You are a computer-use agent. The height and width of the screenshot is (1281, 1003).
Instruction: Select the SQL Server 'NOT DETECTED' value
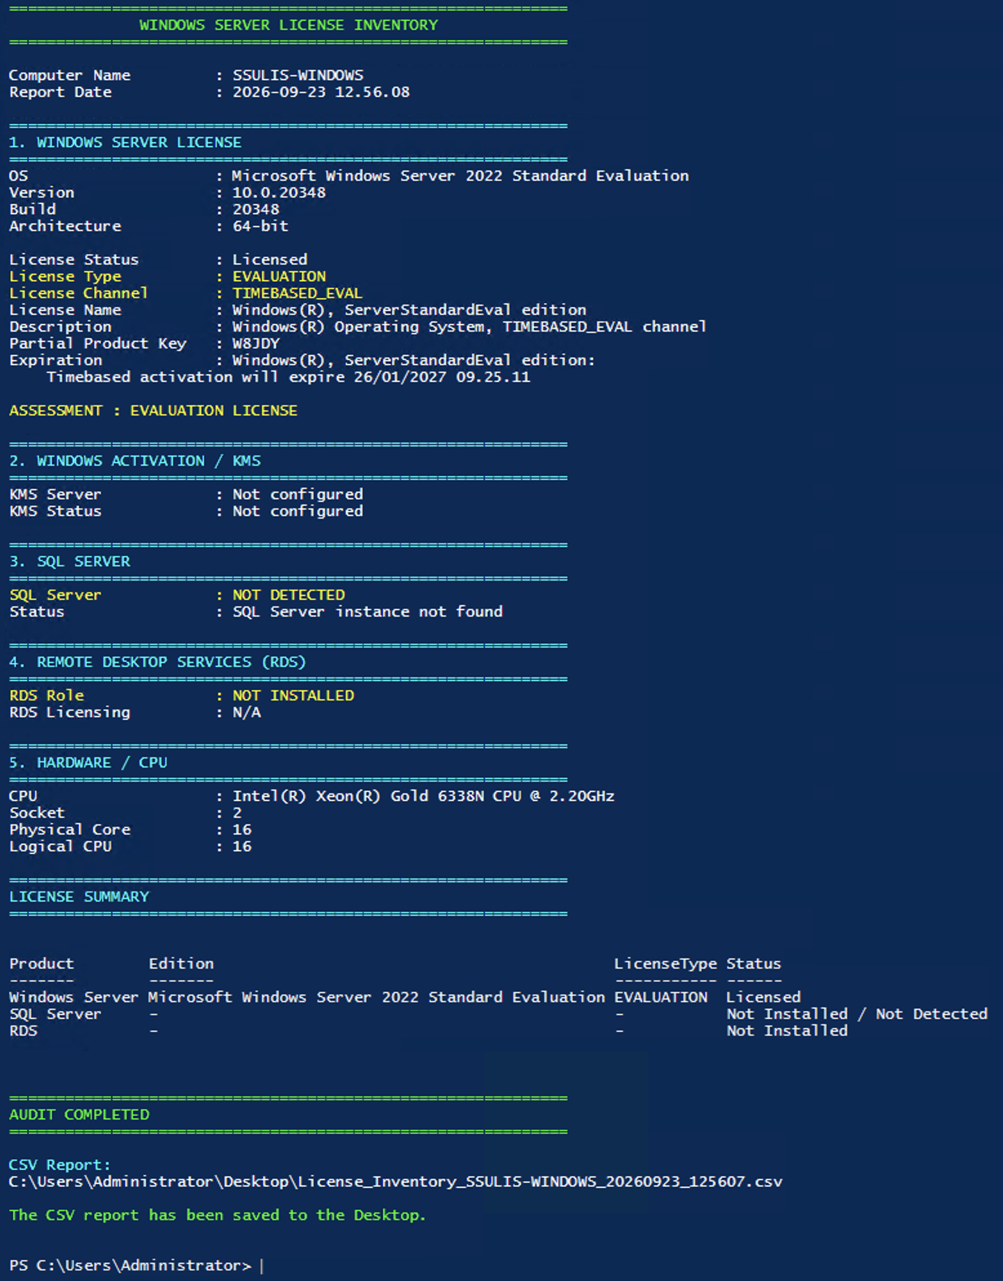pyautogui.click(x=289, y=595)
